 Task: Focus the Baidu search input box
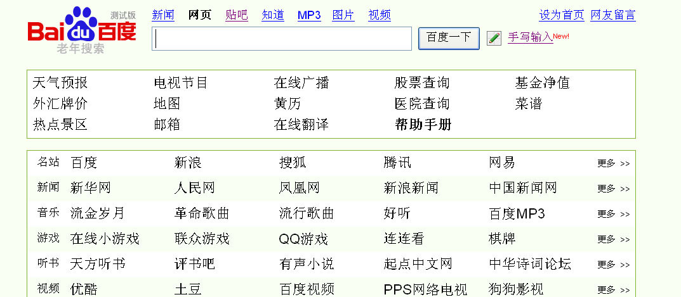click(x=281, y=39)
